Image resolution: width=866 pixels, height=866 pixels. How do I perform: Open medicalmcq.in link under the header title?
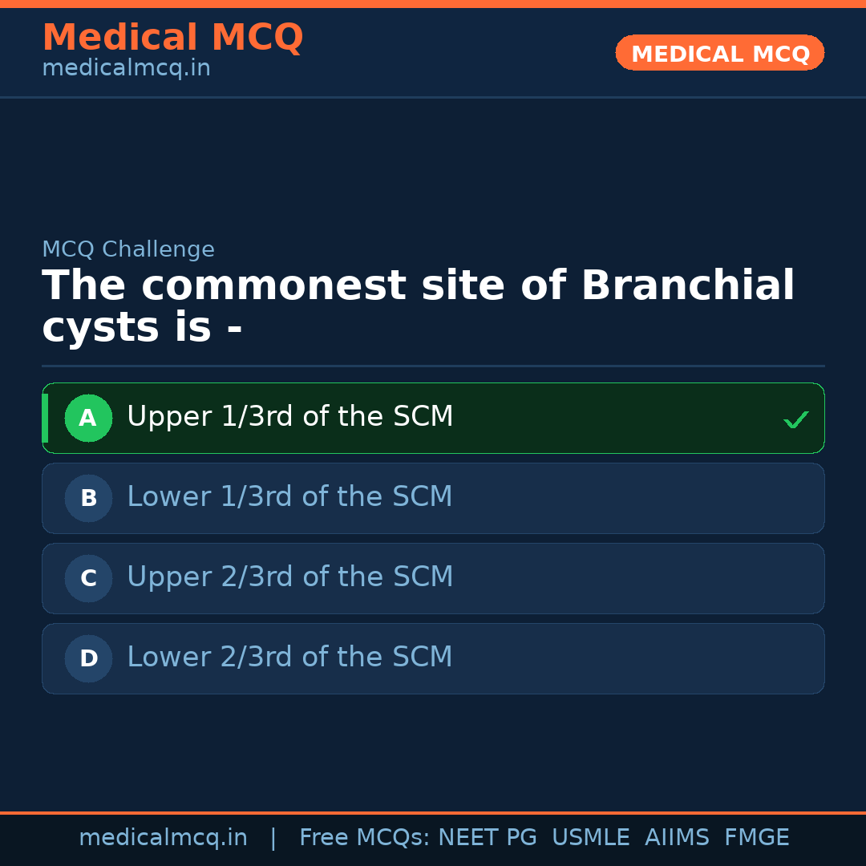(126, 69)
